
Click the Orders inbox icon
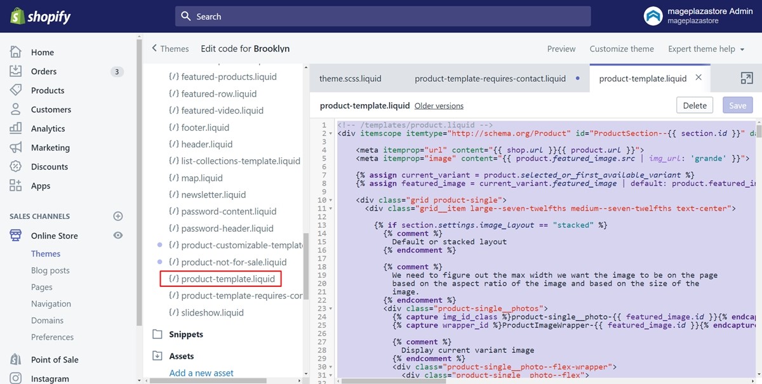(16, 71)
